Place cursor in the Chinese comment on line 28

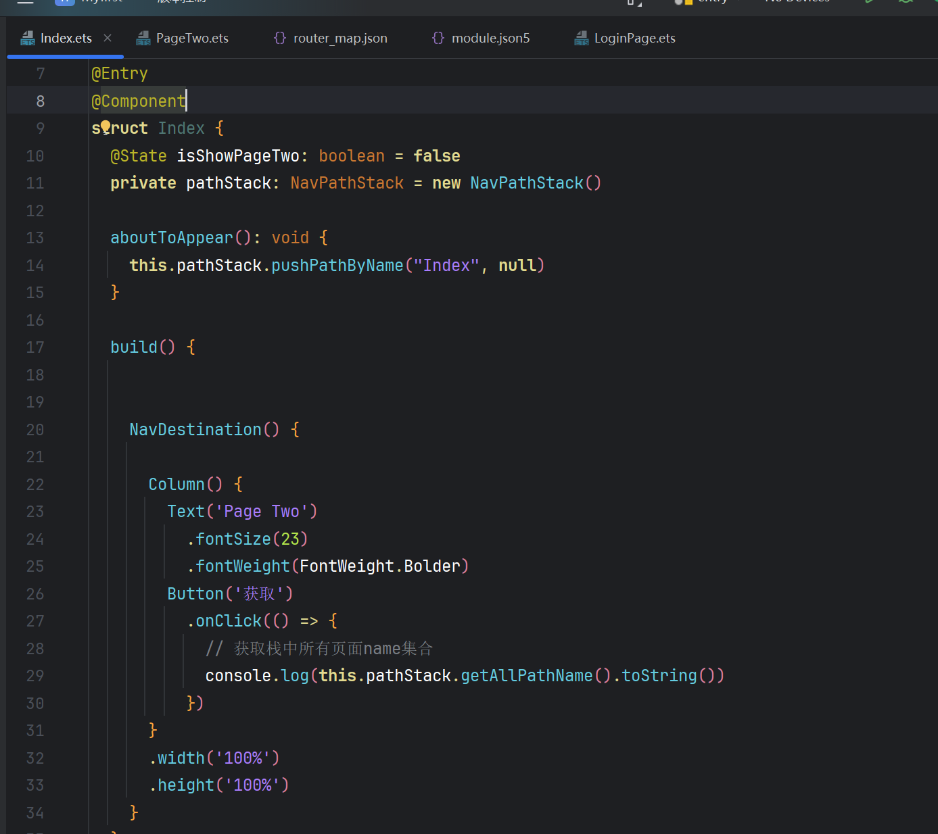333,649
